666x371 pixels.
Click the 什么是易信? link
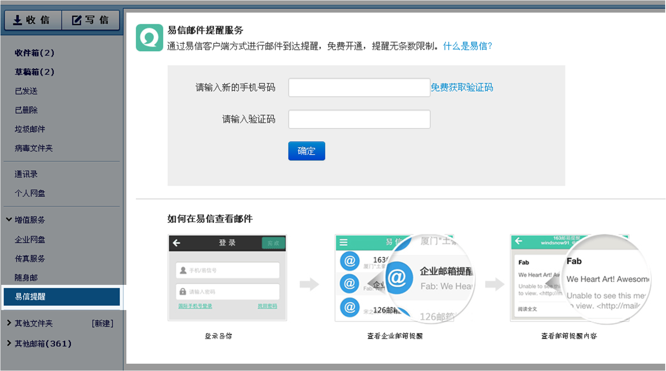[x=467, y=46]
